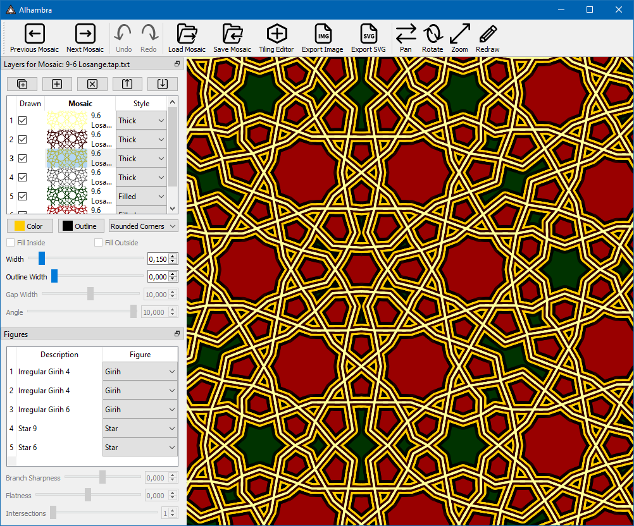Open the Outline color button
This screenshot has width=634, height=526.
pyautogui.click(x=81, y=226)
